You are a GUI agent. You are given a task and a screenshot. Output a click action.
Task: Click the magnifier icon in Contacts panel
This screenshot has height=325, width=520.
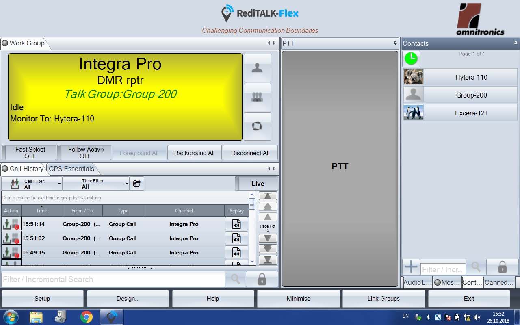476,267
